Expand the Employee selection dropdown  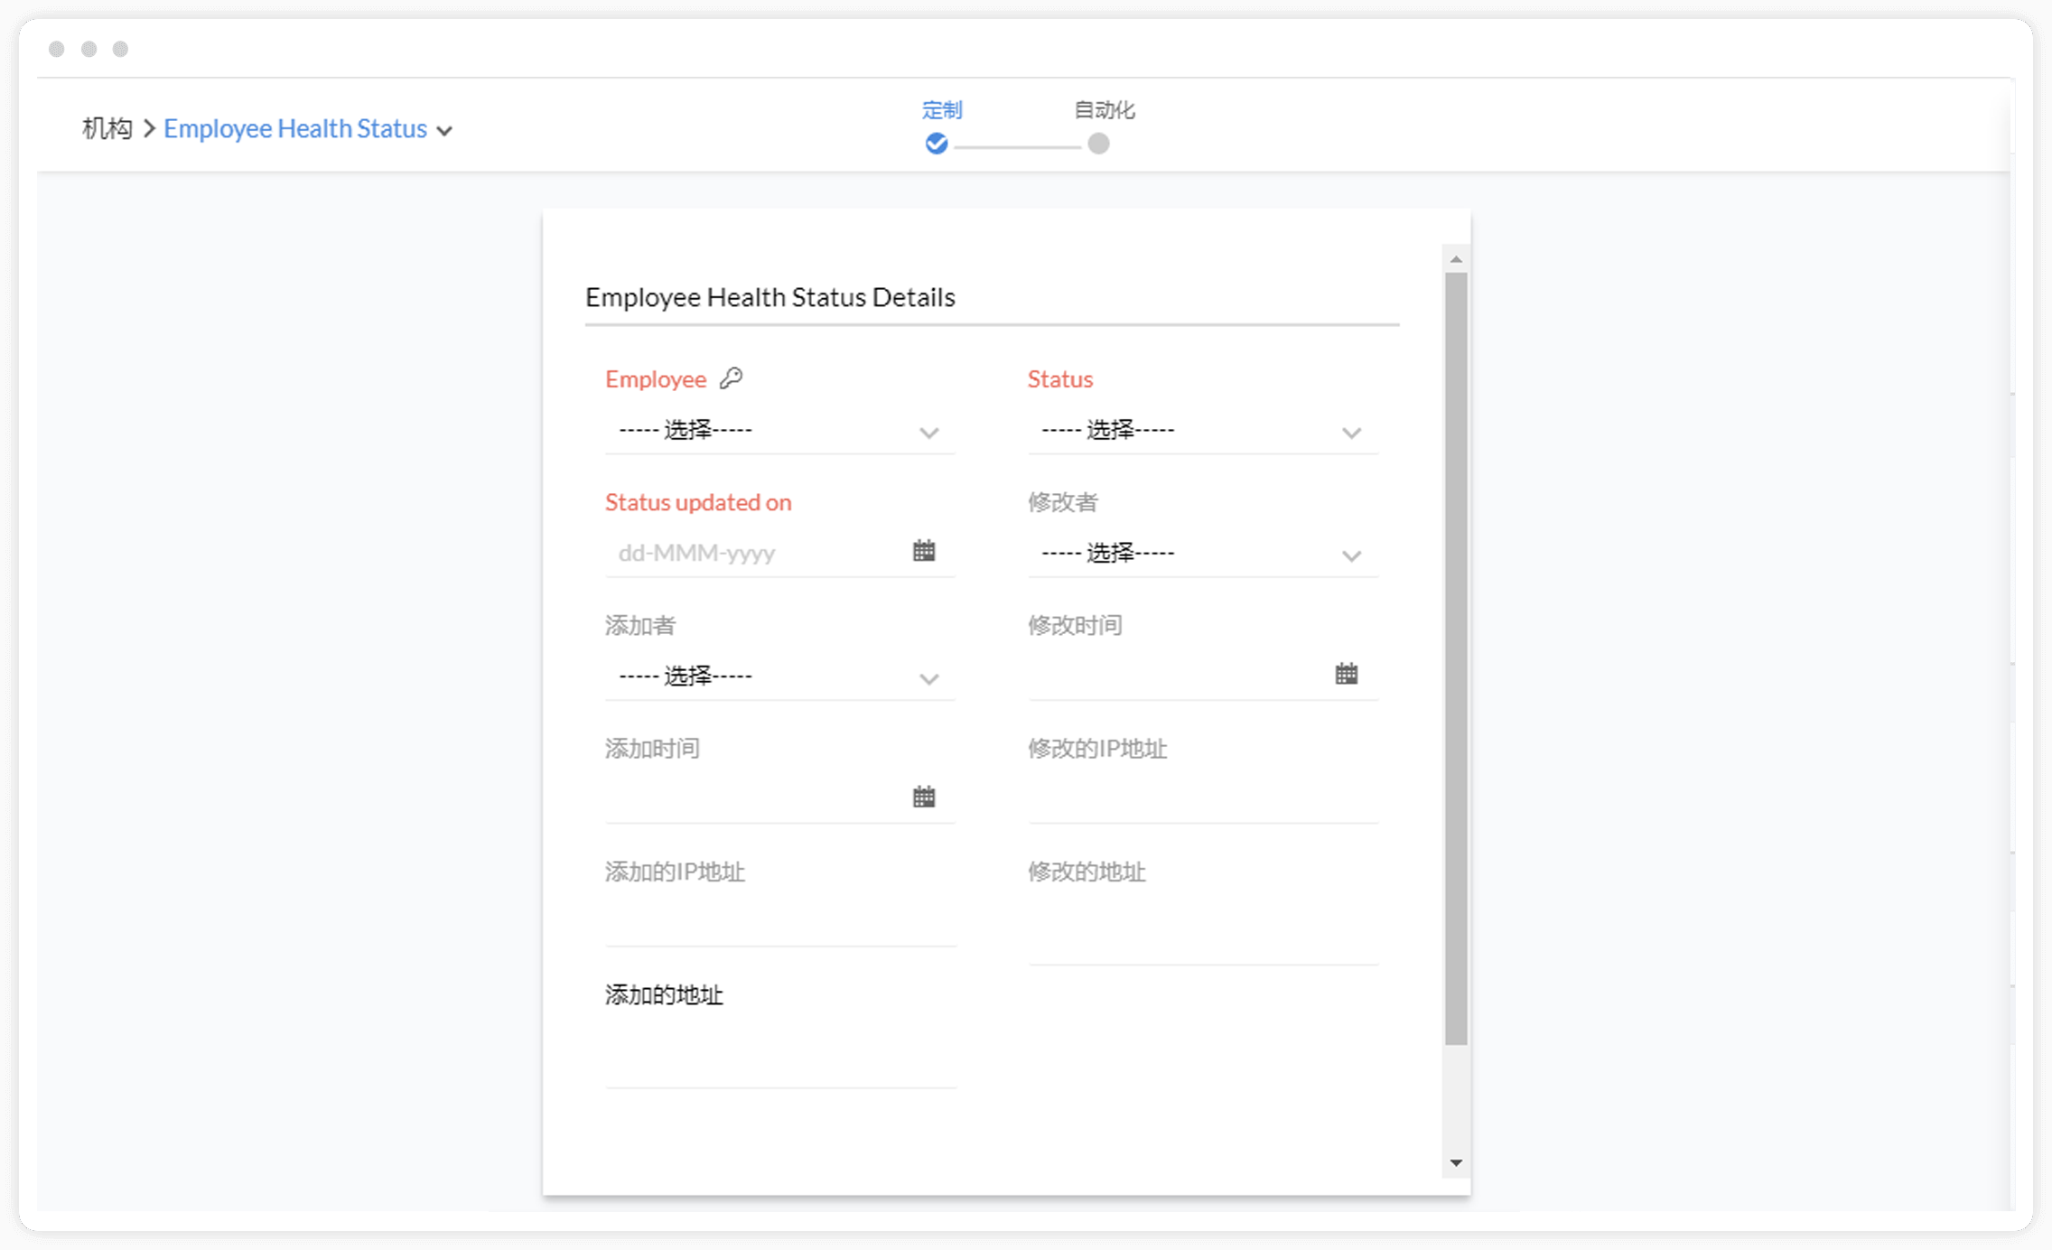pyautogui.click(x=779, y=431)
